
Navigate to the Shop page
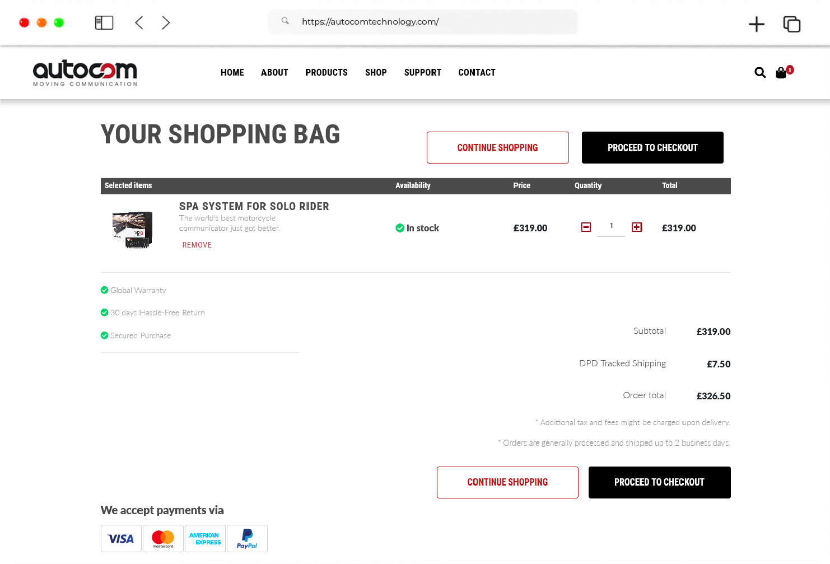tap(376, 73)
